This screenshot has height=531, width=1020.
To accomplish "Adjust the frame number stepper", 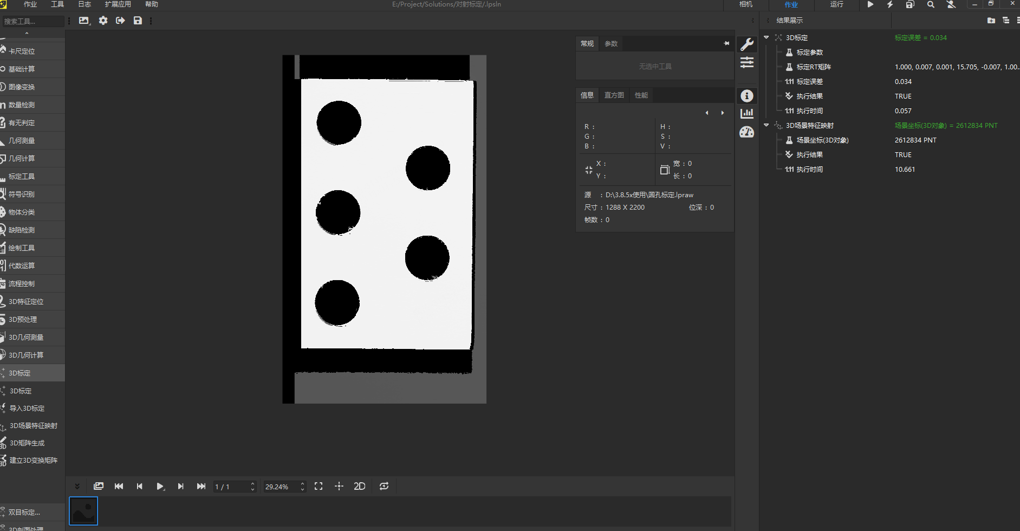I will point(252,487).
